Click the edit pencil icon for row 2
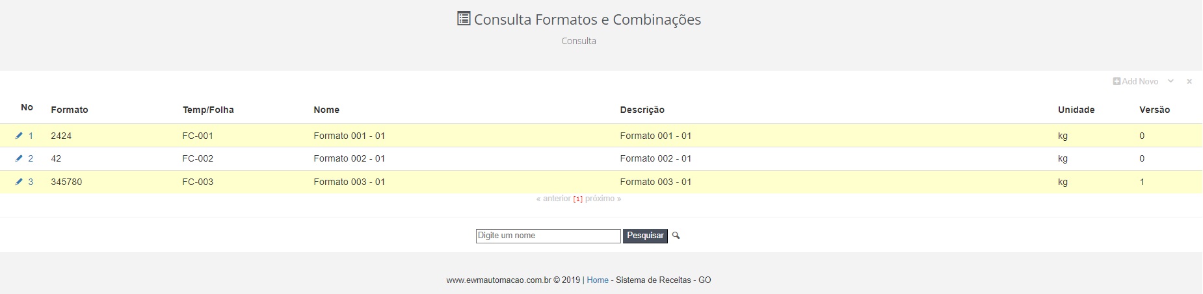 coord(19,158)
